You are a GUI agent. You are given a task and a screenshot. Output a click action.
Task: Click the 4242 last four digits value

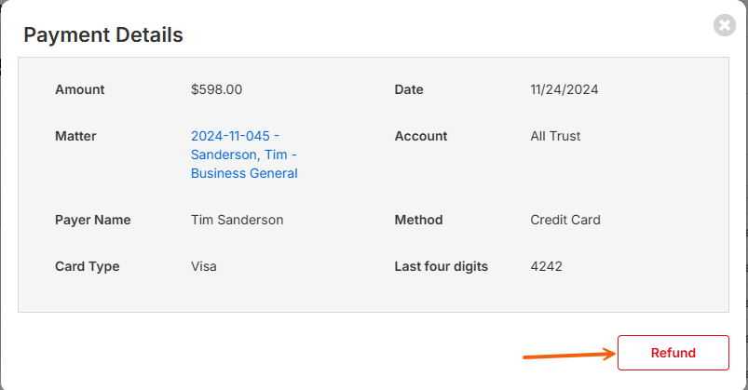[546, 266]
